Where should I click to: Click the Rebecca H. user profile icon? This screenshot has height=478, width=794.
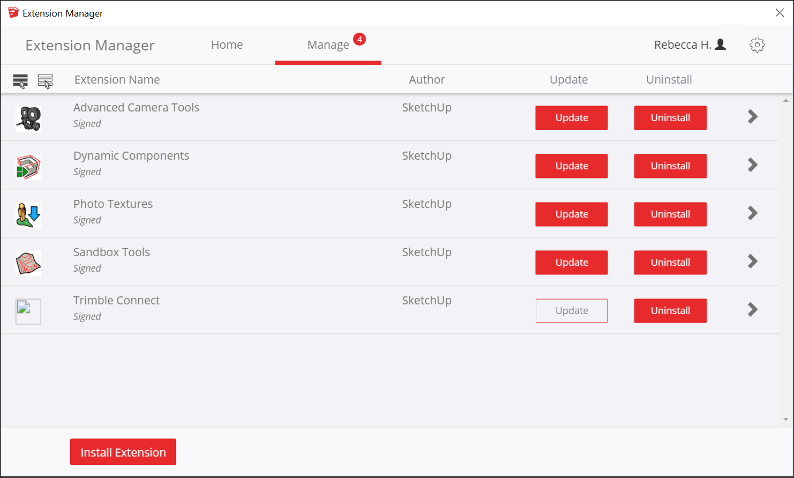pos(721,44)
